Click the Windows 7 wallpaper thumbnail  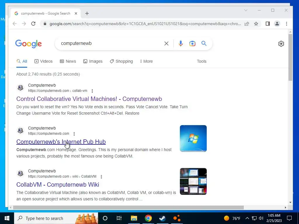pos(193,139)
